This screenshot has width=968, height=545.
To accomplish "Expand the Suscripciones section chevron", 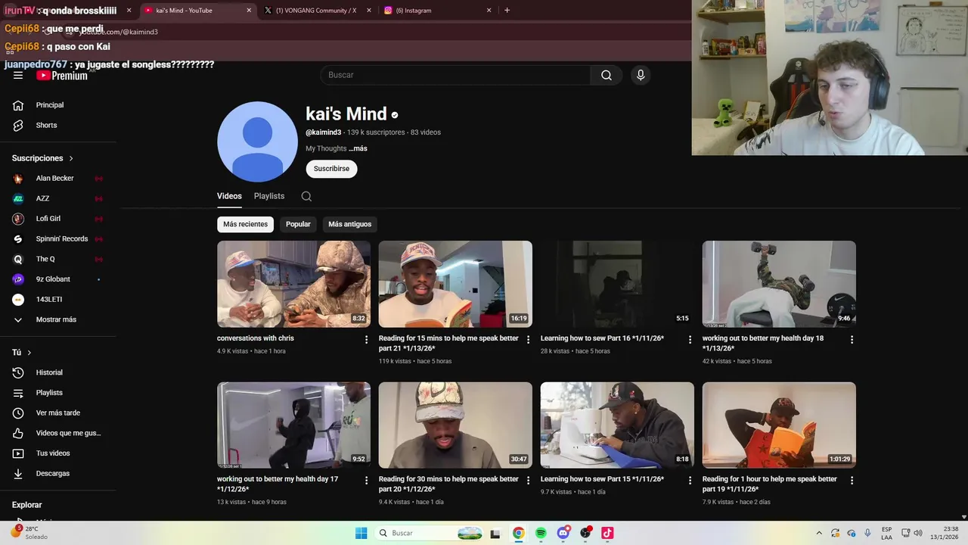I will coord(71,158).
